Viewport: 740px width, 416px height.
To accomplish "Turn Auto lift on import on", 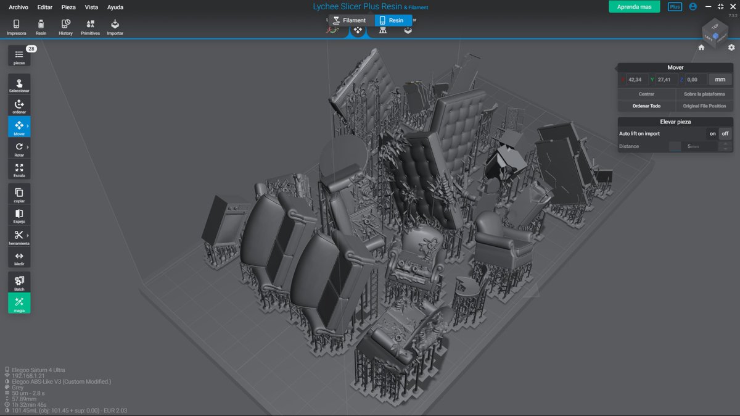I will (712, 133).
